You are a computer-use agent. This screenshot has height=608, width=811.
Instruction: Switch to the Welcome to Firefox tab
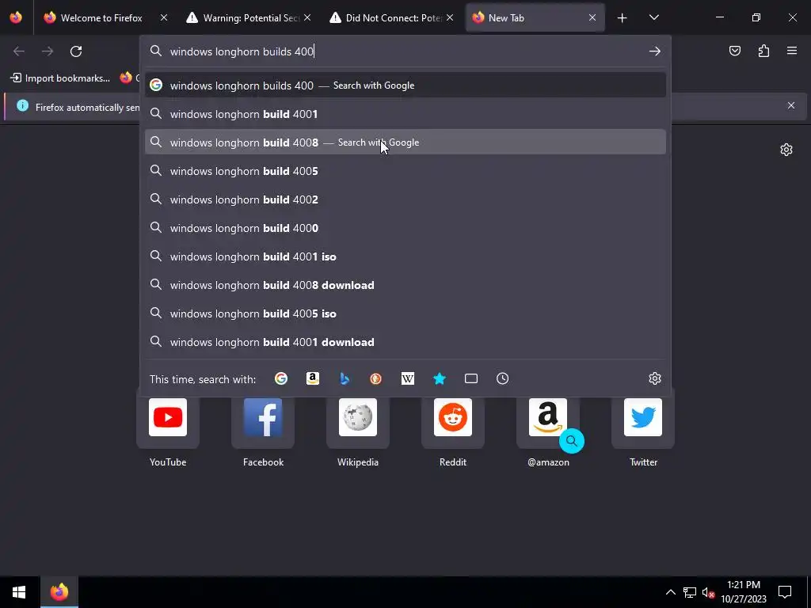[x=101, y=17]
